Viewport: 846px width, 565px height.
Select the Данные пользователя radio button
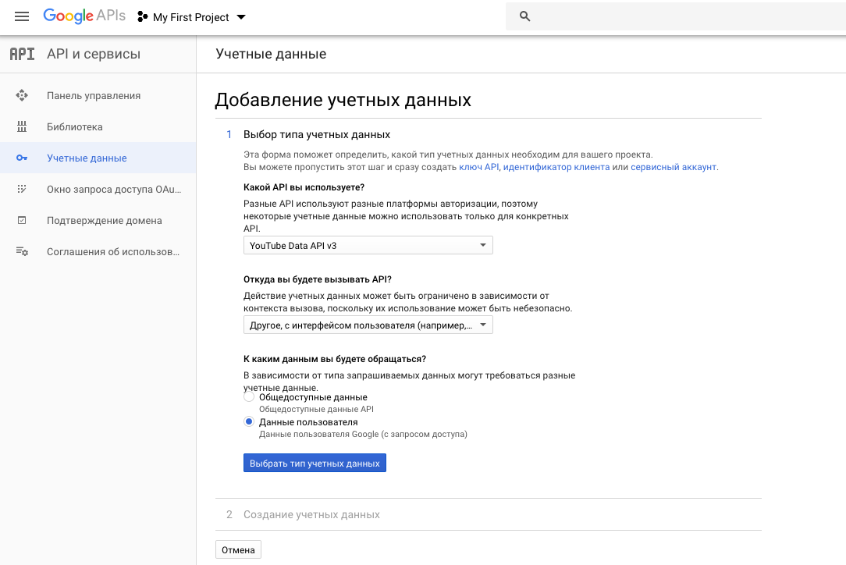tap(249, 421)
